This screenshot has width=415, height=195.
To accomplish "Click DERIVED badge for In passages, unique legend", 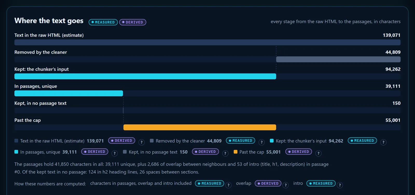I will 95,152.
